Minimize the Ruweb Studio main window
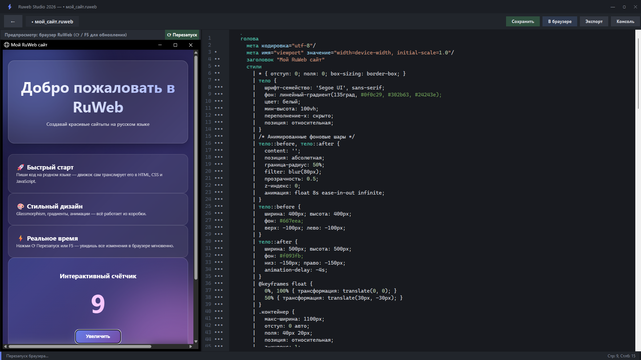 point(613,7)
